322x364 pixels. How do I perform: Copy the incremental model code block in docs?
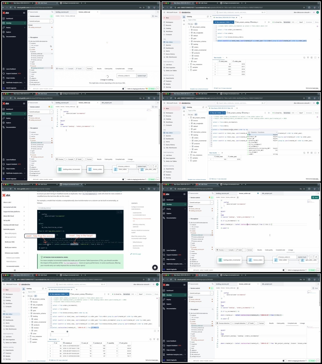click(121, 212)
